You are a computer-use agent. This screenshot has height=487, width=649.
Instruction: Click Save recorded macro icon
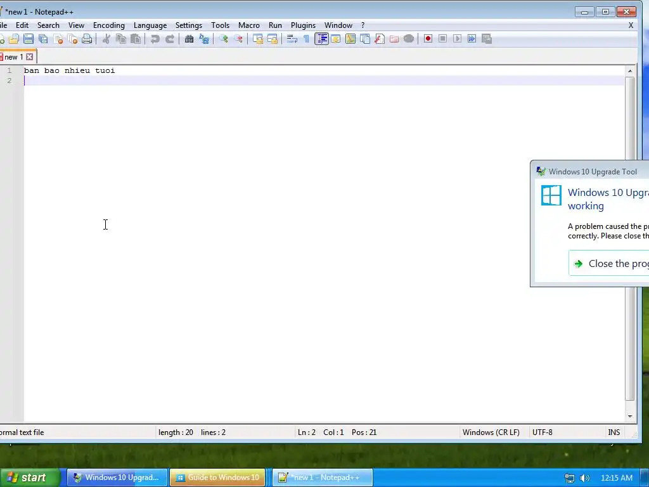click(x=487, y=39)
